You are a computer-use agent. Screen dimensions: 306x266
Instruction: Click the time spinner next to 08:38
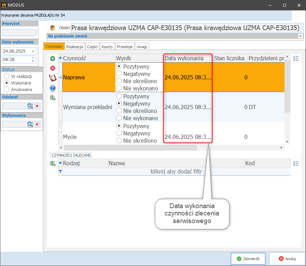click(33, 59)
